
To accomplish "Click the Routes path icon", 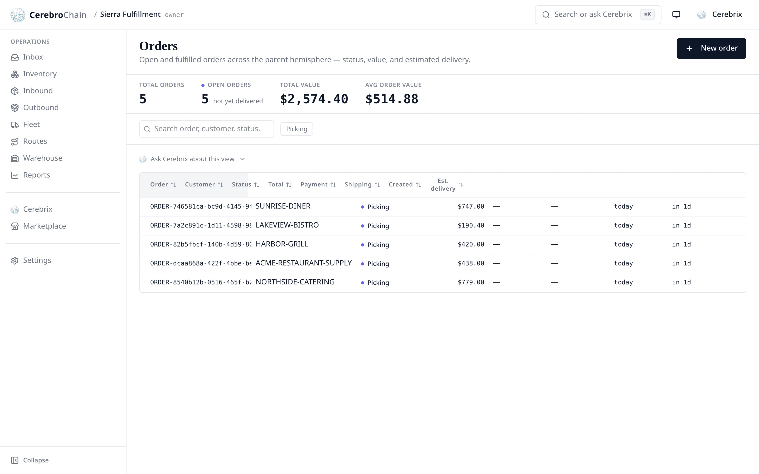I will 15,142.
